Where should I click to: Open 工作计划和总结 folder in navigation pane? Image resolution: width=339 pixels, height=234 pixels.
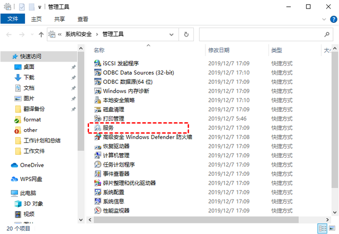[x=42, y=140]
